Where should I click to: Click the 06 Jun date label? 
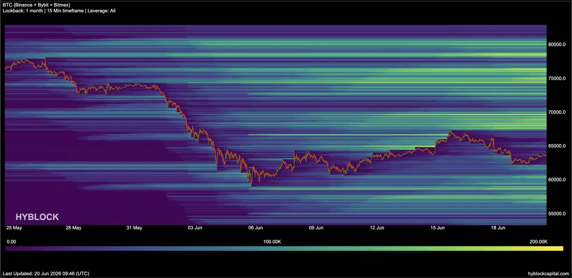coord(255,228)
